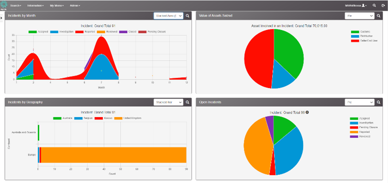Click the search icon on Incidents by Geography panel

(x=188, y=102)
